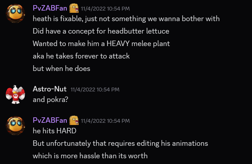
Task: Click role badge icon above the heath message
Action: tap(74, 8)
